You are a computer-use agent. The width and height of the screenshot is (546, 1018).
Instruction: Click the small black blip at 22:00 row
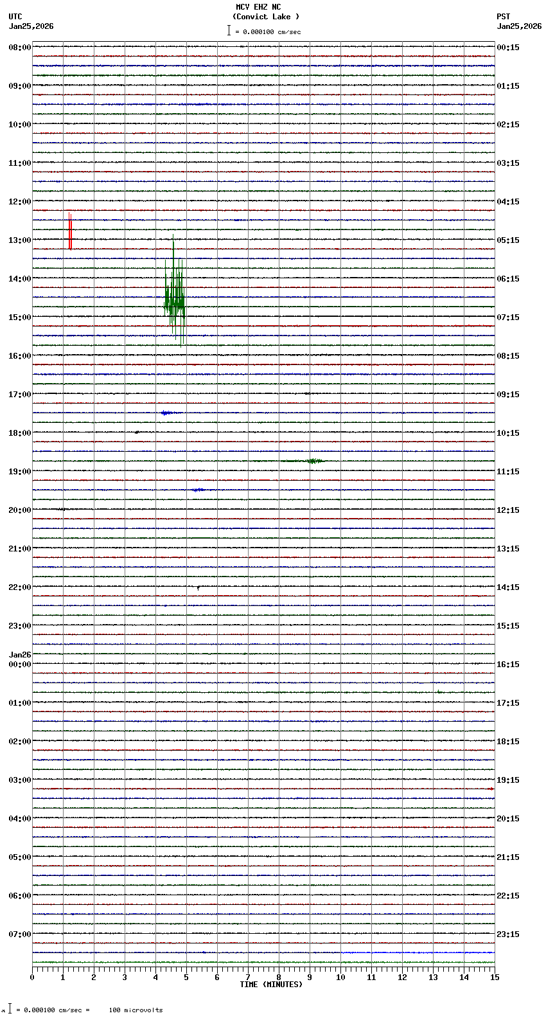[x=198, y=587]
